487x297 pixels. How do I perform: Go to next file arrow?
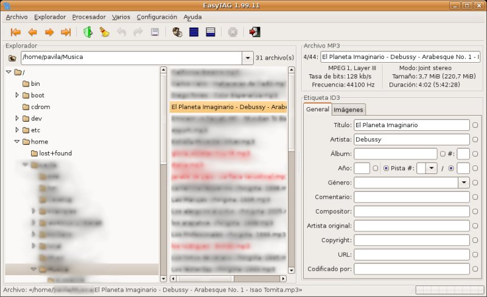(x=49, y=32)
